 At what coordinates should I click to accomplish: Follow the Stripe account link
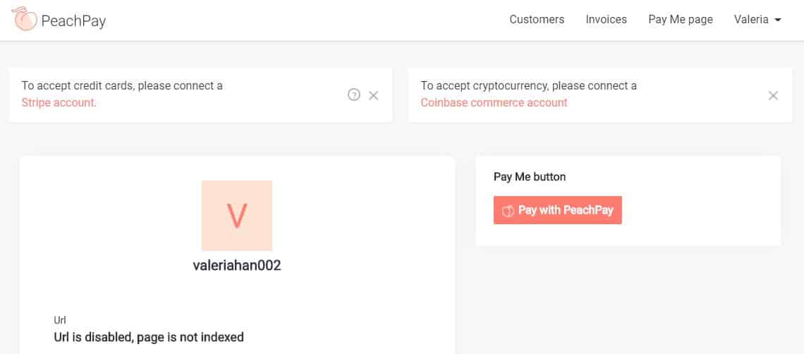(x=59, y=103)
